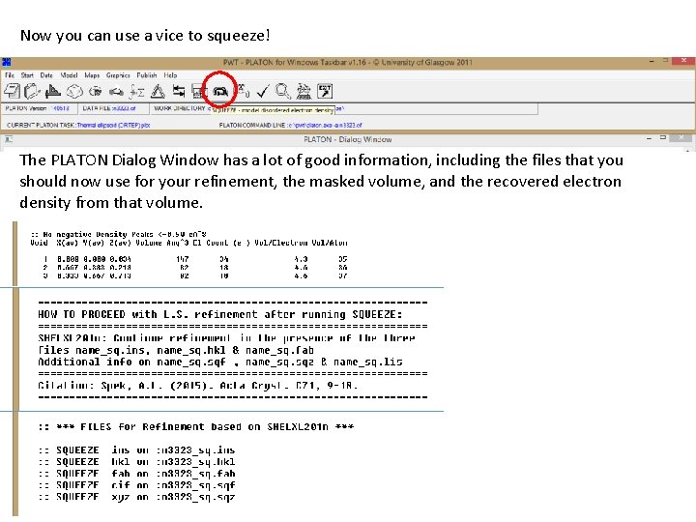Click the Citation Spek line
Viewport: 696px width, 522px height.
197,386
